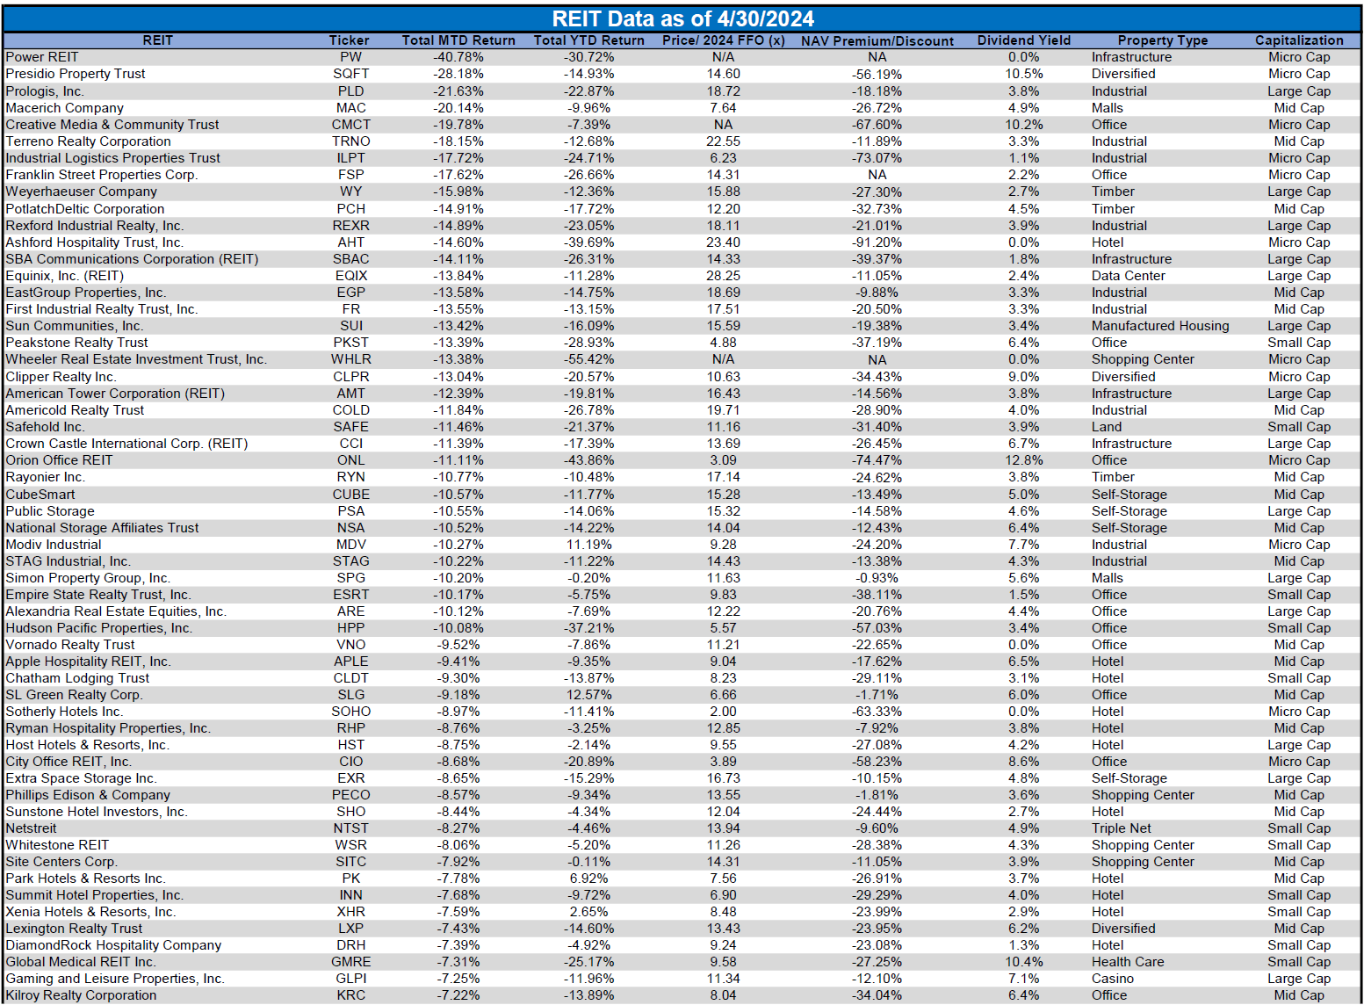Screen dimensions: 1364x1005
Task: Select ticker 'TRNO'
Action: 351,141
